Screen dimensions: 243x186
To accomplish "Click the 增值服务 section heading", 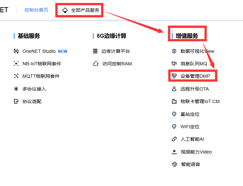I will coord(187,36).
